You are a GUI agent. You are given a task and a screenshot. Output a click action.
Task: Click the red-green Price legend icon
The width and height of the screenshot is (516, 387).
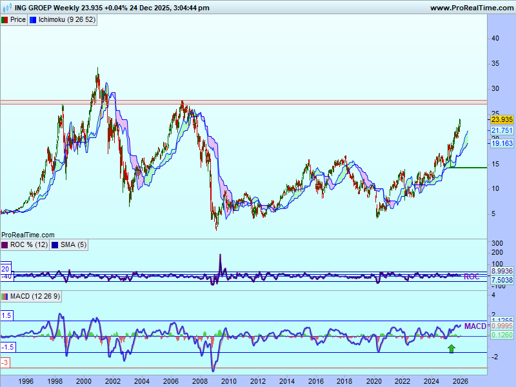[x=5, y=20]
